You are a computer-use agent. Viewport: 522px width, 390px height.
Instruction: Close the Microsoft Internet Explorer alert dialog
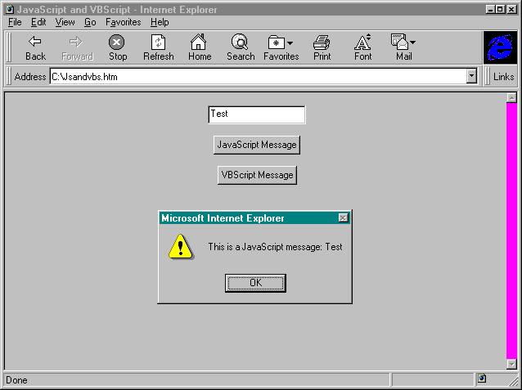[x=343, y=218]
